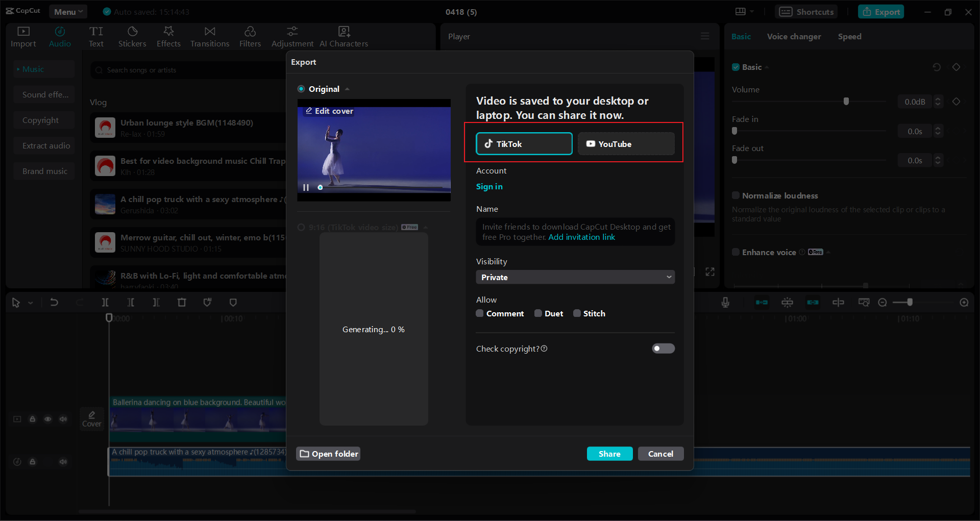
Task: Click the Cancel button
Action: [660, 454]
